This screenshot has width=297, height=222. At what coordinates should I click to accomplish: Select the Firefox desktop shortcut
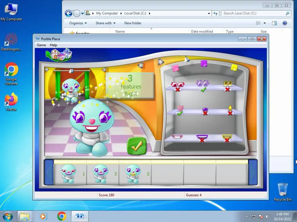pos(11,102)
